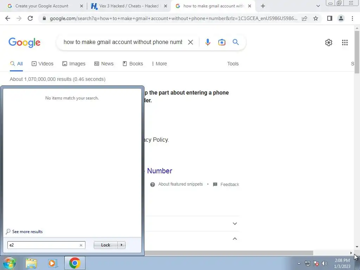Share this page via share icon
This screenshot has width=360, height=270.
(x=304, y=18)
